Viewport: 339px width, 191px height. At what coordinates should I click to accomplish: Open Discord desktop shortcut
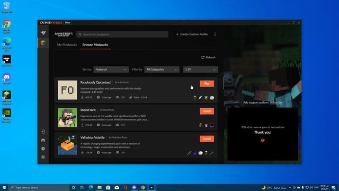pos(7,79)
